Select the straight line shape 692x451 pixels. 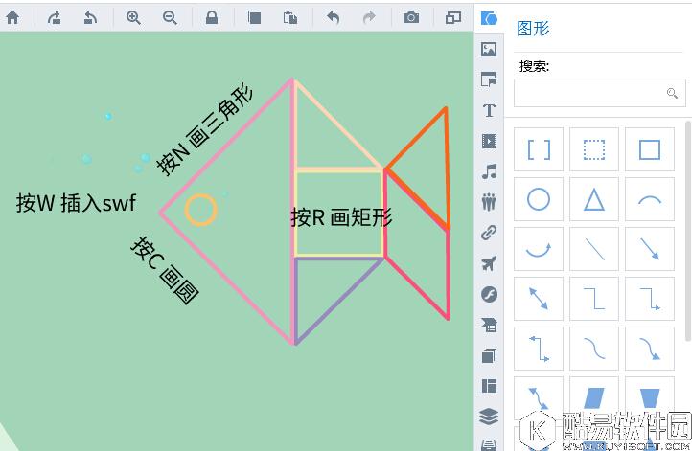pos(594,249)
